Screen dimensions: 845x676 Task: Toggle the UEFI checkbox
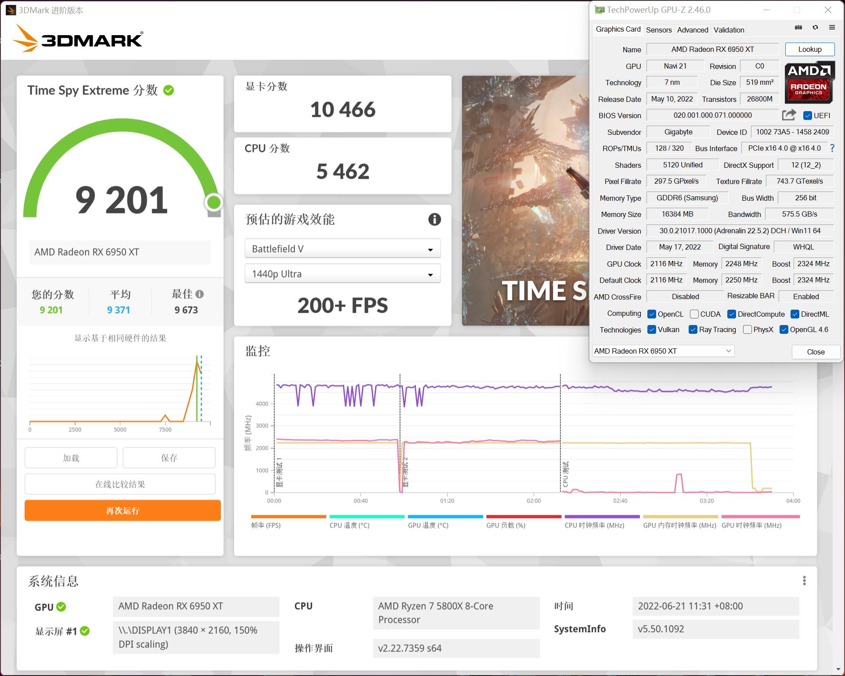[807, 116]
